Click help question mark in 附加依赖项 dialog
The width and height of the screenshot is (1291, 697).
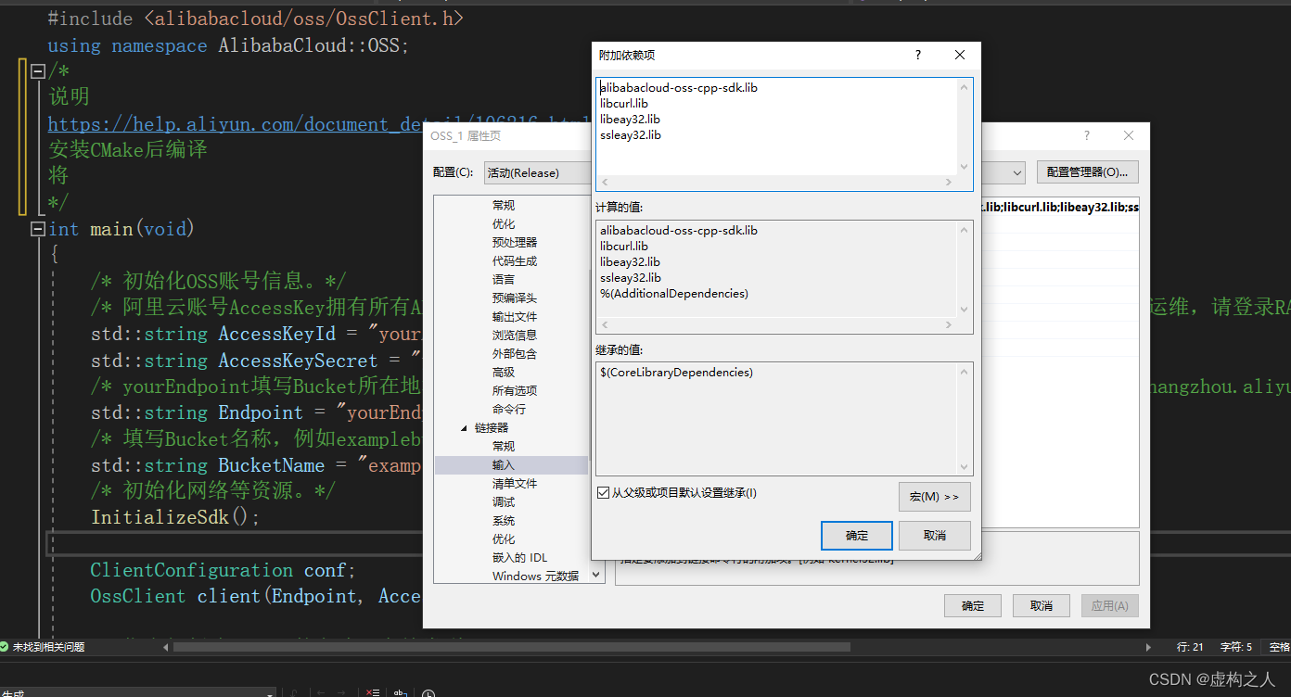pyautogui.click(x=918, y=56)
